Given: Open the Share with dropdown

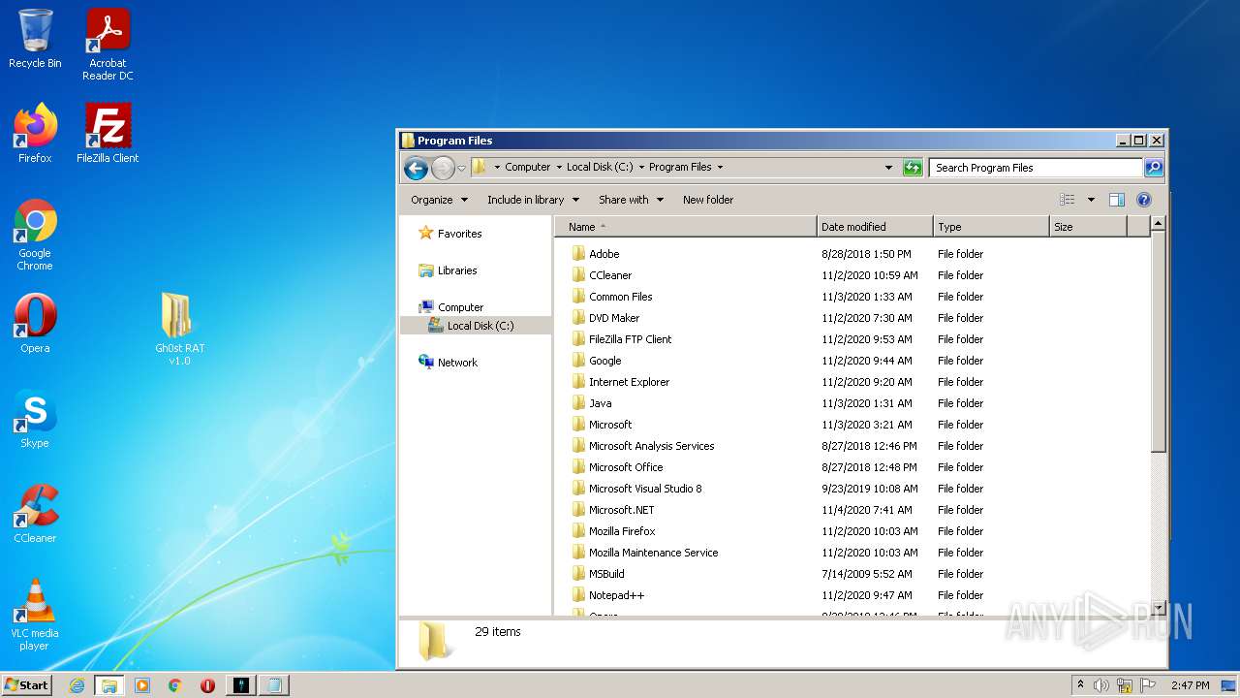Looking at the screenshot, I should 631,200.
